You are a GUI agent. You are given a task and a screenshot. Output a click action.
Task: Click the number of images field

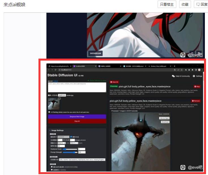(60, 140)
